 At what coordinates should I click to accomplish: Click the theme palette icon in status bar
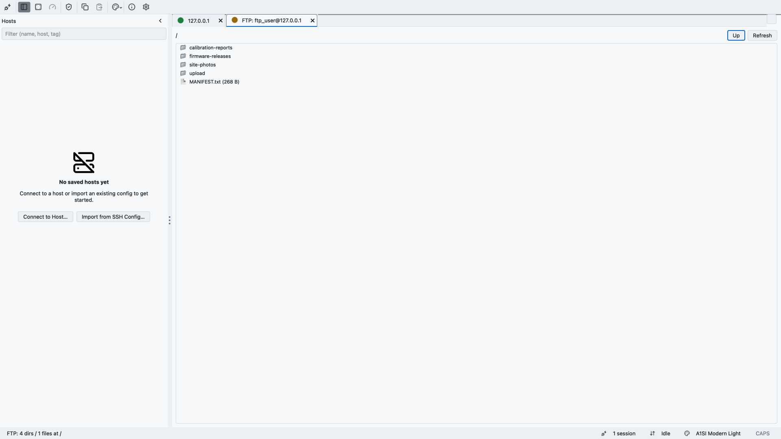(687, 433)
